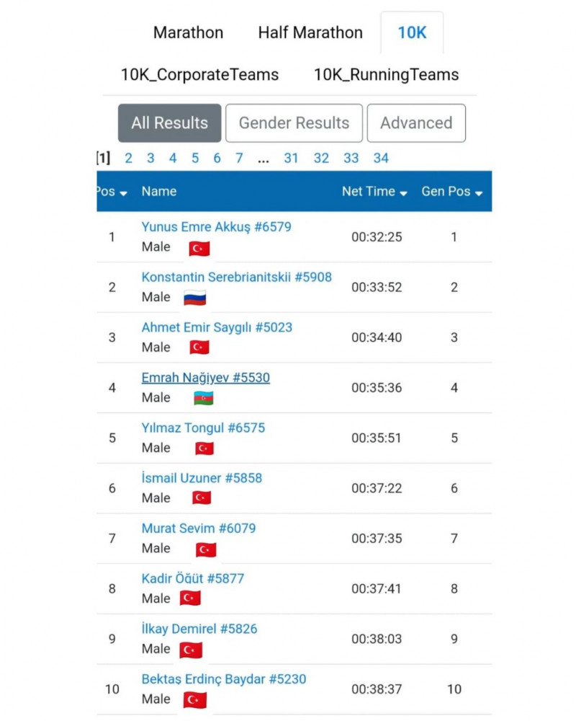Jump to results page 33
Screen dimensions: 576x721
(351, 158)
